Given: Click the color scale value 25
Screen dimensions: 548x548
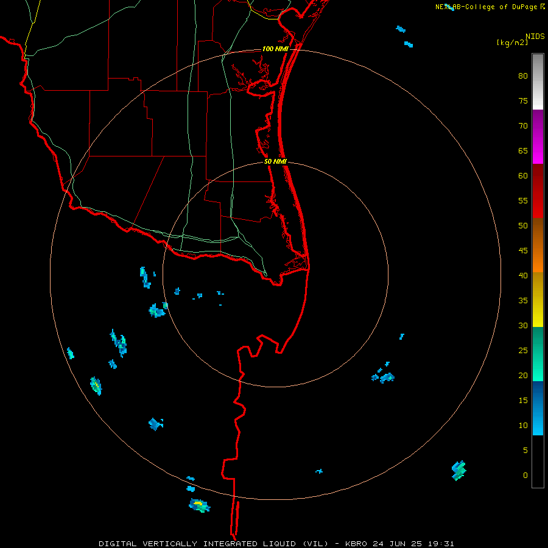Looking at the screenshot, I should 523,351.
